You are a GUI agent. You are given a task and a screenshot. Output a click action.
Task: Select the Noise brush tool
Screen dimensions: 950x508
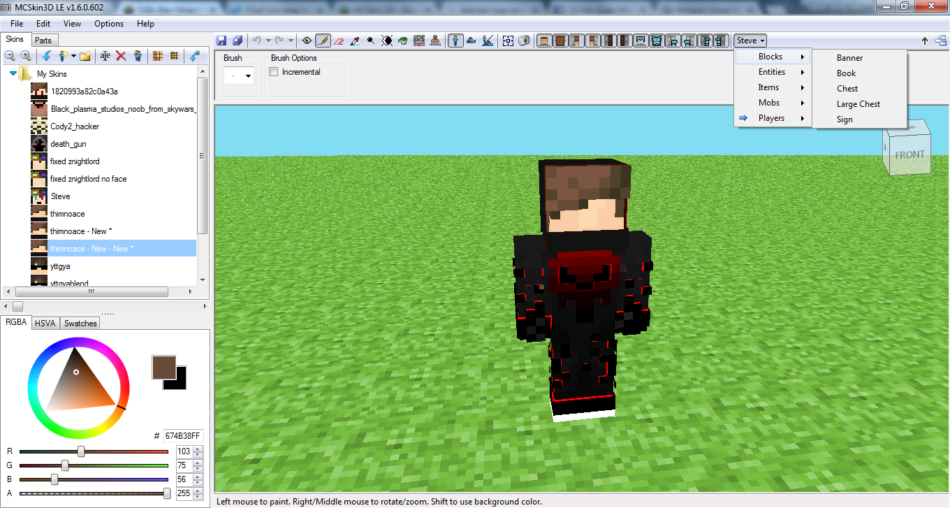[x=418, y=41]
